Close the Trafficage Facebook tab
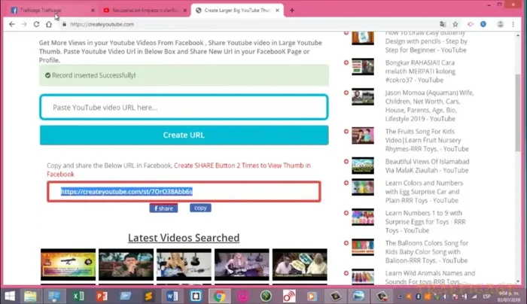 coord(93,11)
